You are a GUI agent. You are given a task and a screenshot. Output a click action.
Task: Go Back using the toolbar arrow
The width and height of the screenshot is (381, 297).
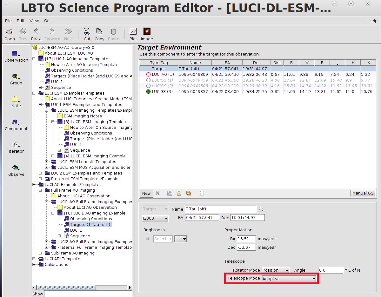click(x=36, y=31)
